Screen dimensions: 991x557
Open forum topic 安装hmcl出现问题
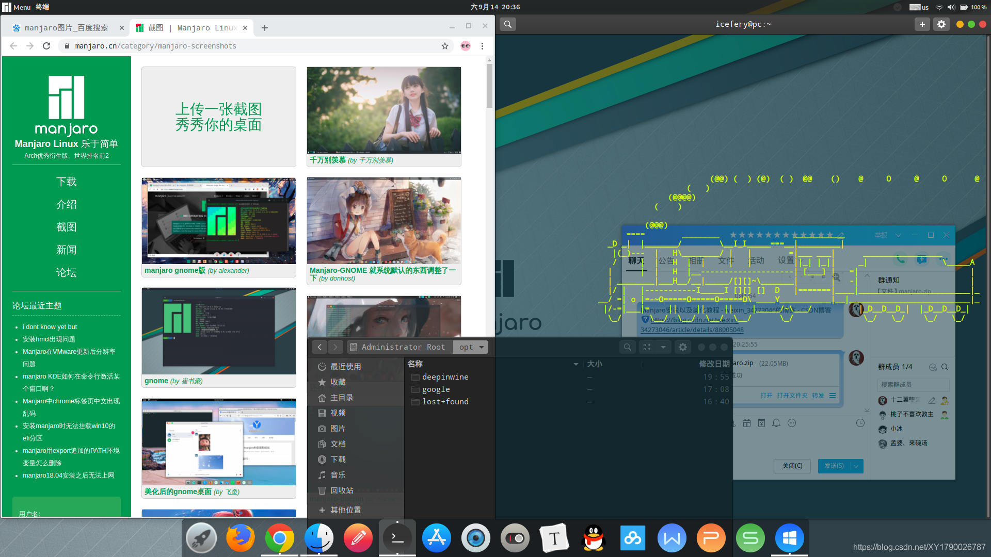(x=49, y=339)
